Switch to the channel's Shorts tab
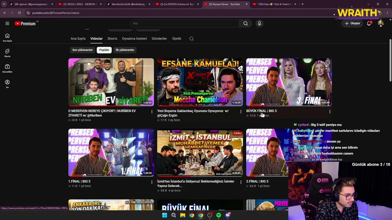 [112, 39]
